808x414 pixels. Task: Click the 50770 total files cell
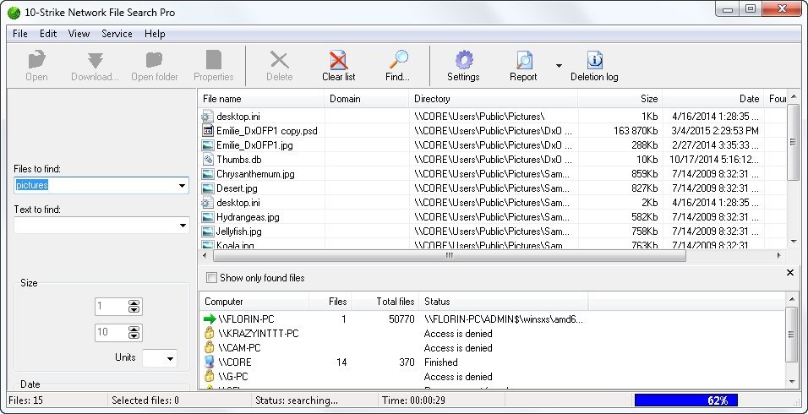point(401,319)
